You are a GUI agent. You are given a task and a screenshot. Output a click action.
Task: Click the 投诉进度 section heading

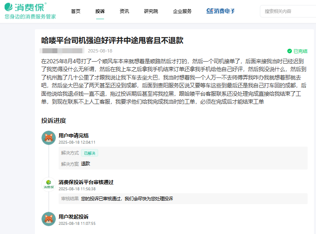pyautogui.click(x=54, y=120)
